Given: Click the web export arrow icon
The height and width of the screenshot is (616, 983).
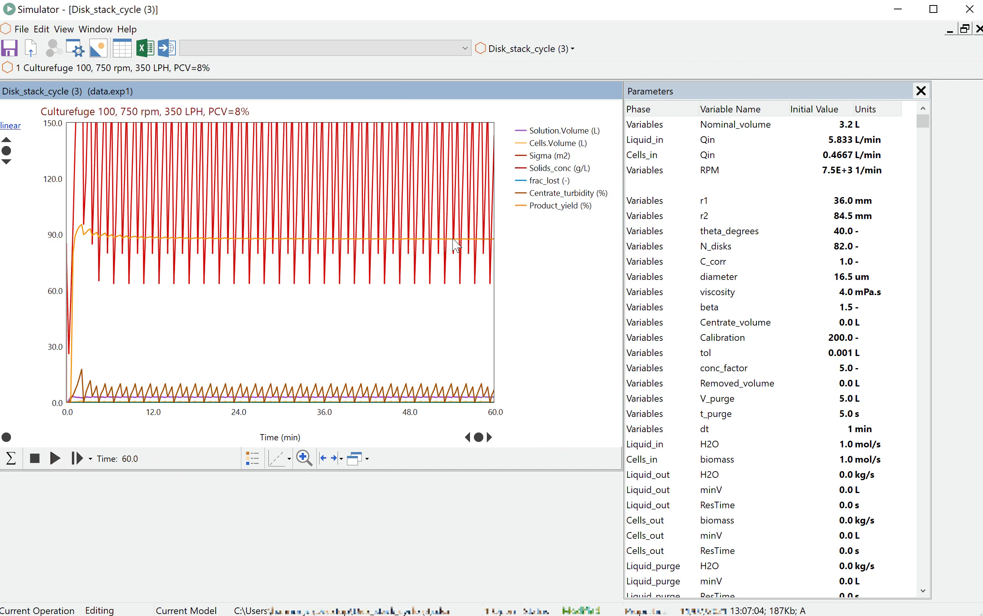Looking at the screenshot, I should [x=167, y=48].
